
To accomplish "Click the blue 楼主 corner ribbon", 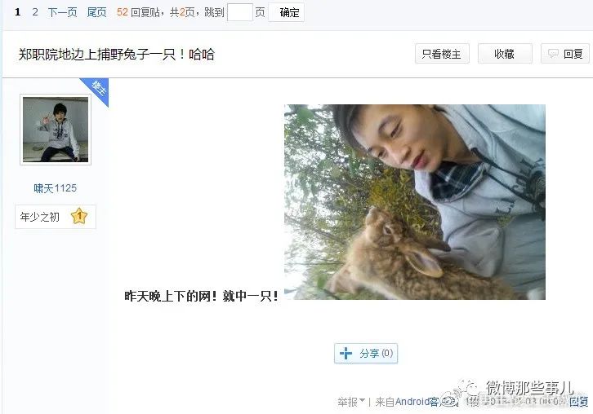I will click(97, 90).
